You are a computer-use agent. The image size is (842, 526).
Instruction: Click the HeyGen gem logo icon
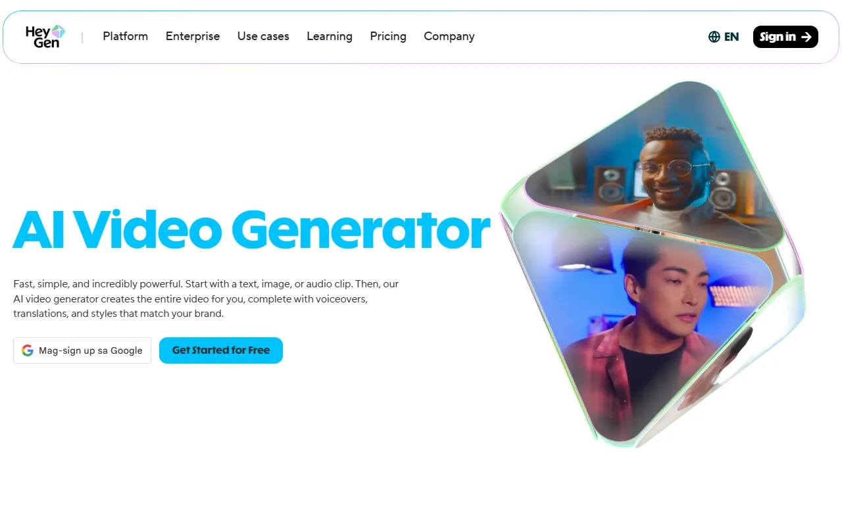pos(59,32)
